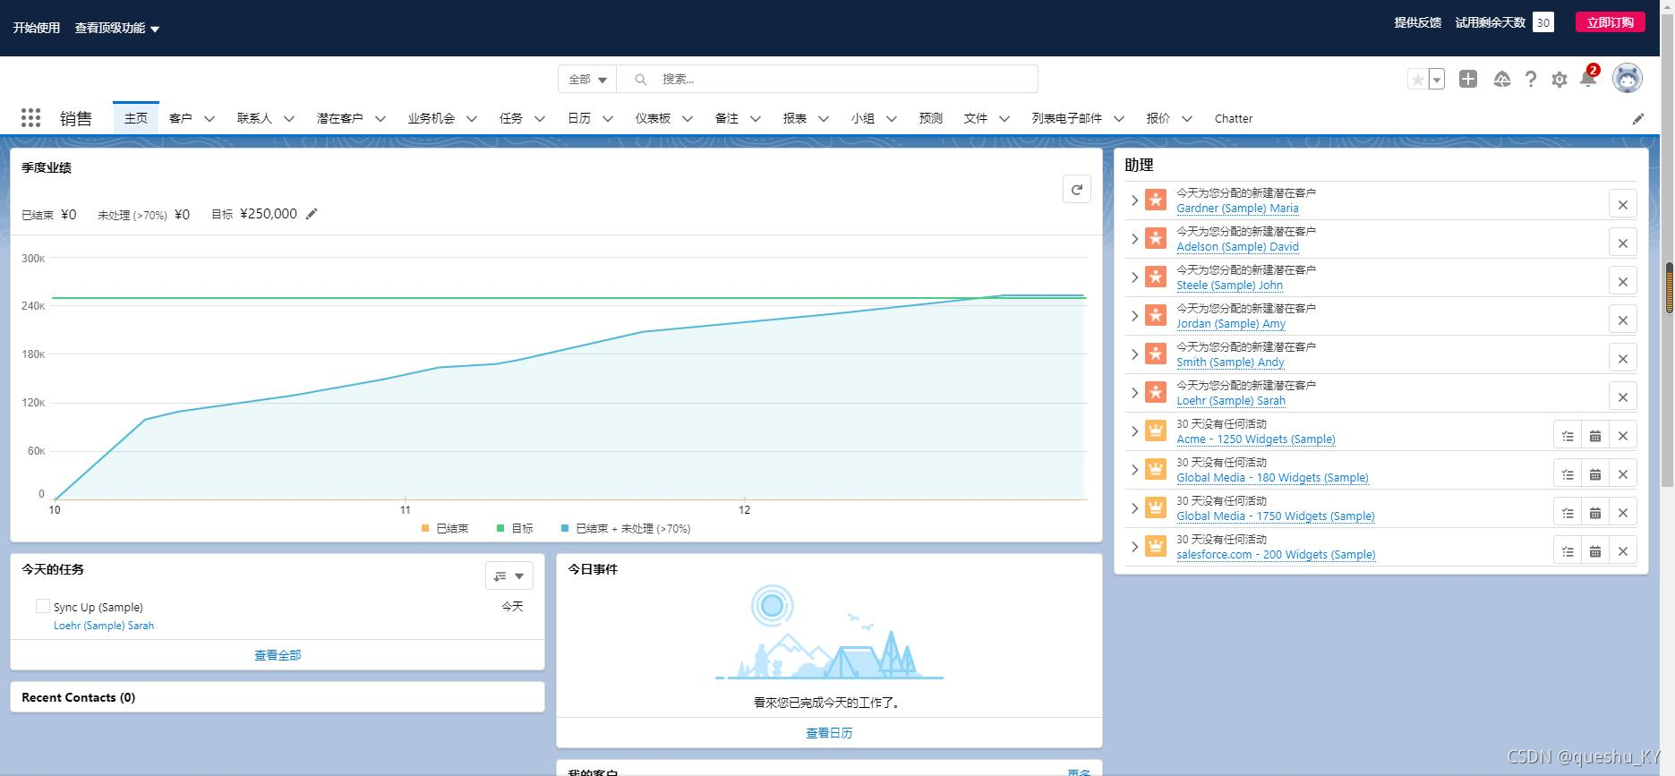Open the Steele (Sample) John lead link
Screen dimensions: 1675x776
[1229, 285]
